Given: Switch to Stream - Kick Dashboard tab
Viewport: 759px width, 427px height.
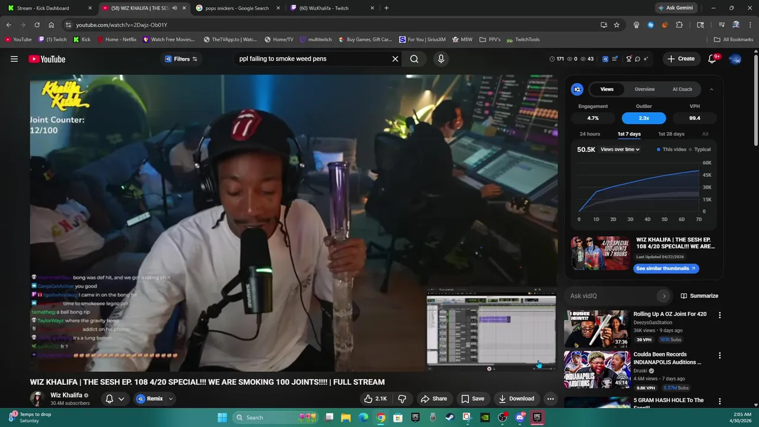Looking at the screenshot, I should (x=48, y=8).
